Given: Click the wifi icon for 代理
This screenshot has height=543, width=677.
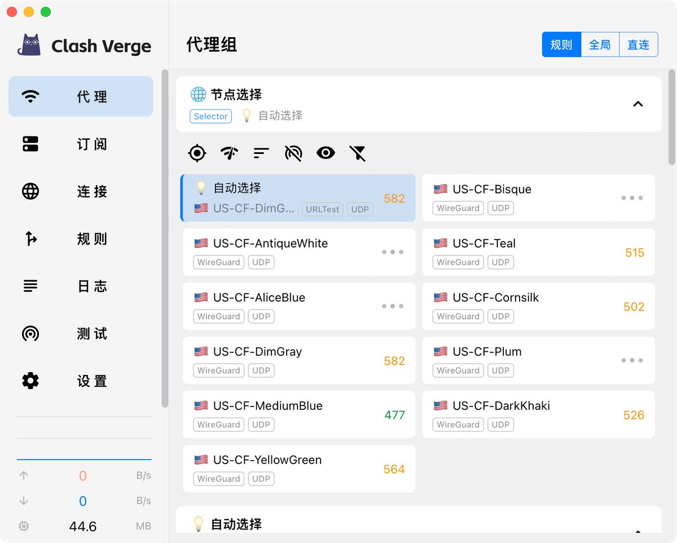Looking at the screenshot, I should point(30,96).
